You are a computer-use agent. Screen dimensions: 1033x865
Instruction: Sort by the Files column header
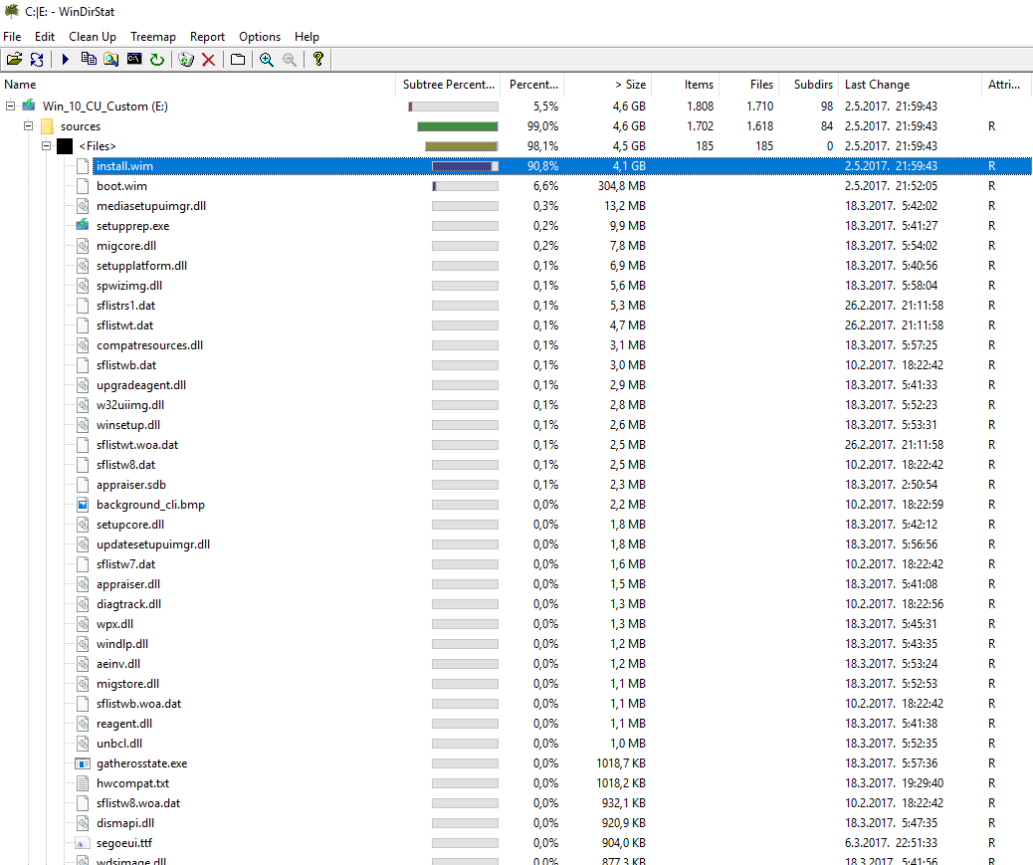click(x=749, y=85)
